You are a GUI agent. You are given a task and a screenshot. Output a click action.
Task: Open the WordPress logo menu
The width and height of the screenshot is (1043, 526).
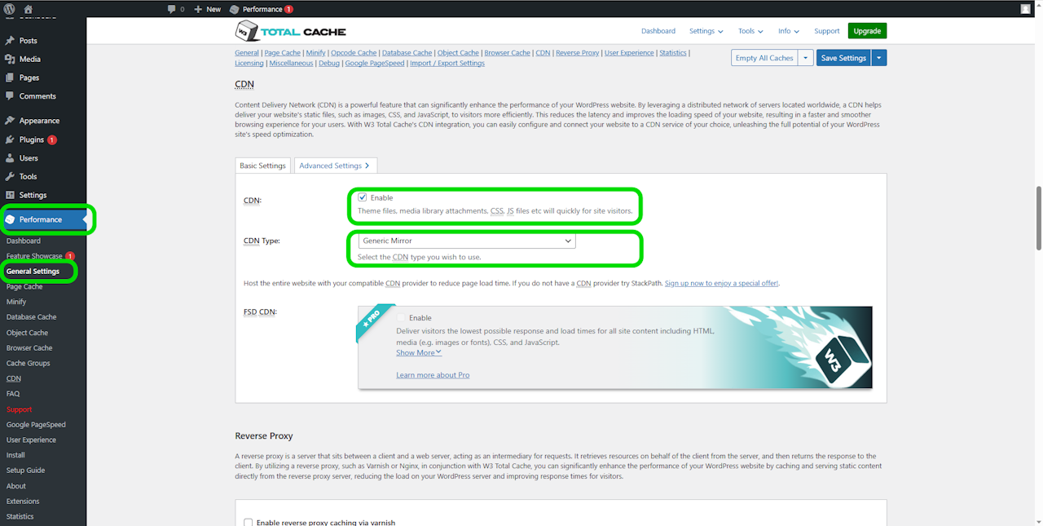10,9
